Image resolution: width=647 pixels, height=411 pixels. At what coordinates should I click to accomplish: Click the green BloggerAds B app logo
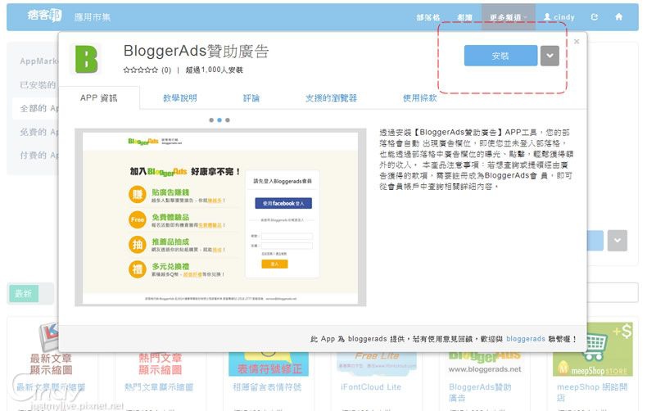point(86,59)
